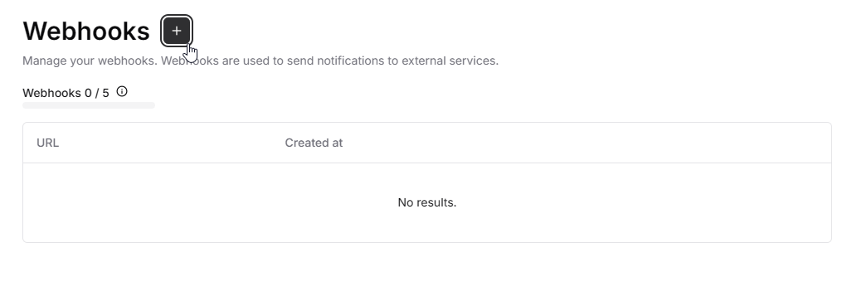The width and height of the screenshot is (852, 306).
Task: Click the webhooks usage progress bar
Action: [89, 105]
